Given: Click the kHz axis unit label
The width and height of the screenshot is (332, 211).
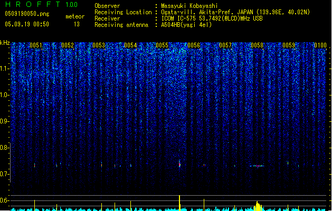Looking at the screenshot, I should 5,43.
